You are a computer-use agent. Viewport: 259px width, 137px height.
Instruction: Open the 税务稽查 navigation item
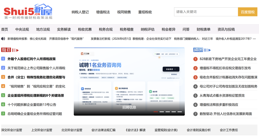[x=127, y=29]
